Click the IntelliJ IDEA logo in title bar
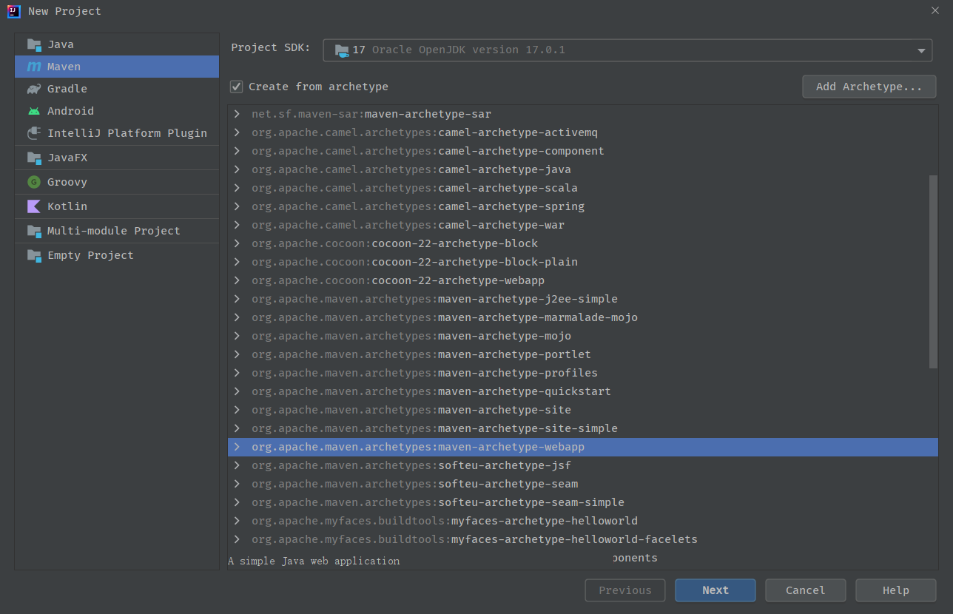 click(x=13, y=11)
